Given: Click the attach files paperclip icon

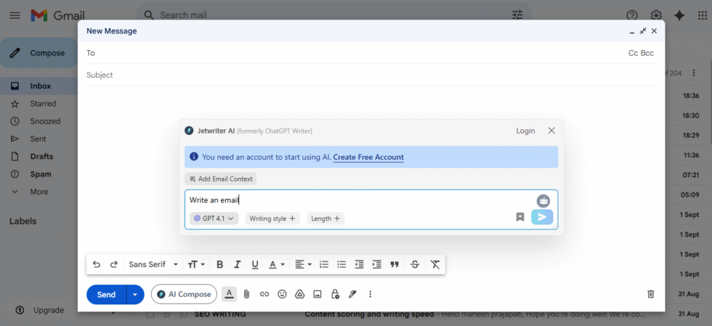Looking at the screenshot, I should (x=246, y=294).
